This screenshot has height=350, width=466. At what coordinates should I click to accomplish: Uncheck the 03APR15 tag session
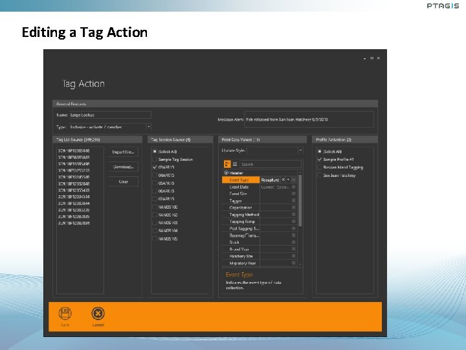(155, 167)
